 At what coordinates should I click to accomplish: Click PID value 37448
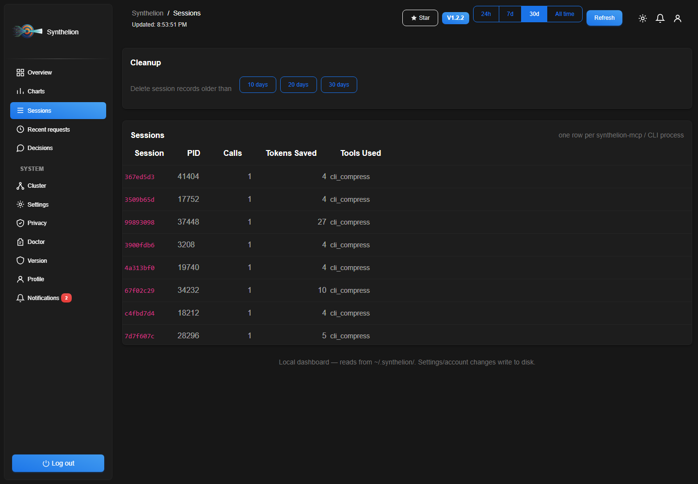point(188,222)
